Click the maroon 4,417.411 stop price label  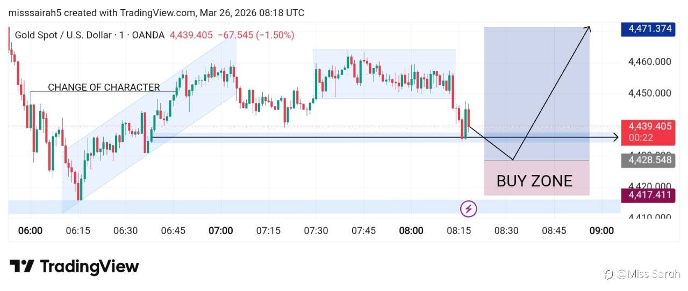(647, 194)
